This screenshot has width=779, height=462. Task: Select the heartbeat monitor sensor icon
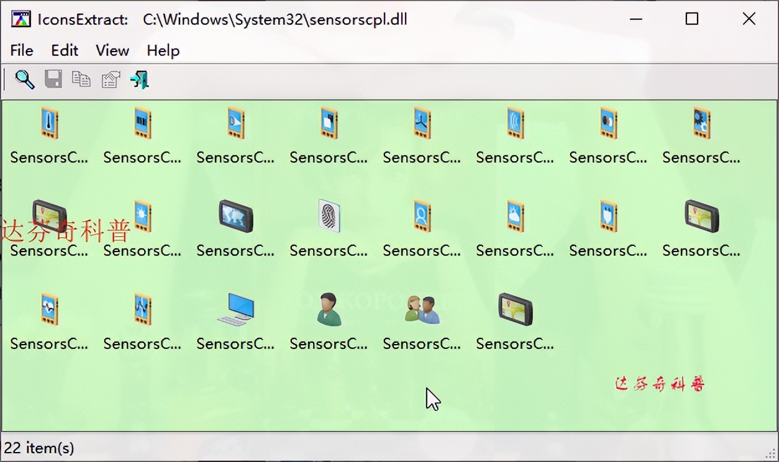click(49, 309)
